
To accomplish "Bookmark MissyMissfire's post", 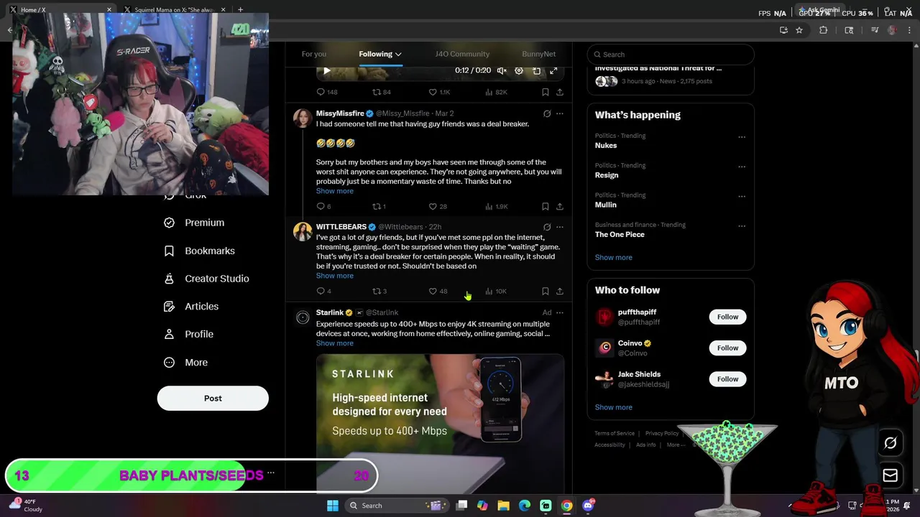I will coord(546,207).
